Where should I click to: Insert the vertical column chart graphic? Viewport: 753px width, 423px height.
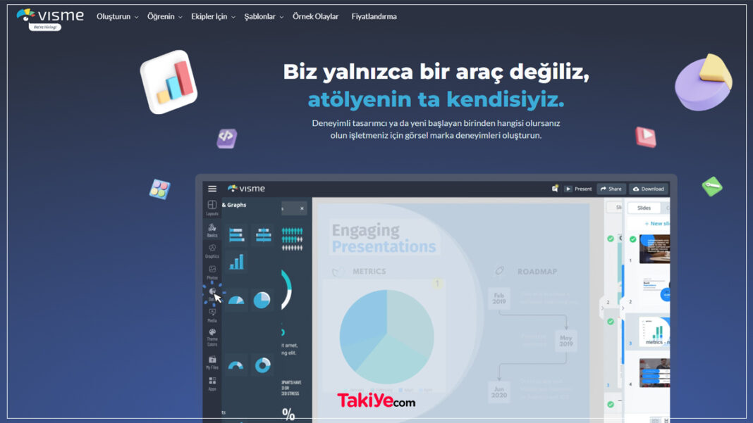[236, 262]
